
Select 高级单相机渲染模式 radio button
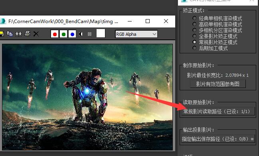(194, 24)
